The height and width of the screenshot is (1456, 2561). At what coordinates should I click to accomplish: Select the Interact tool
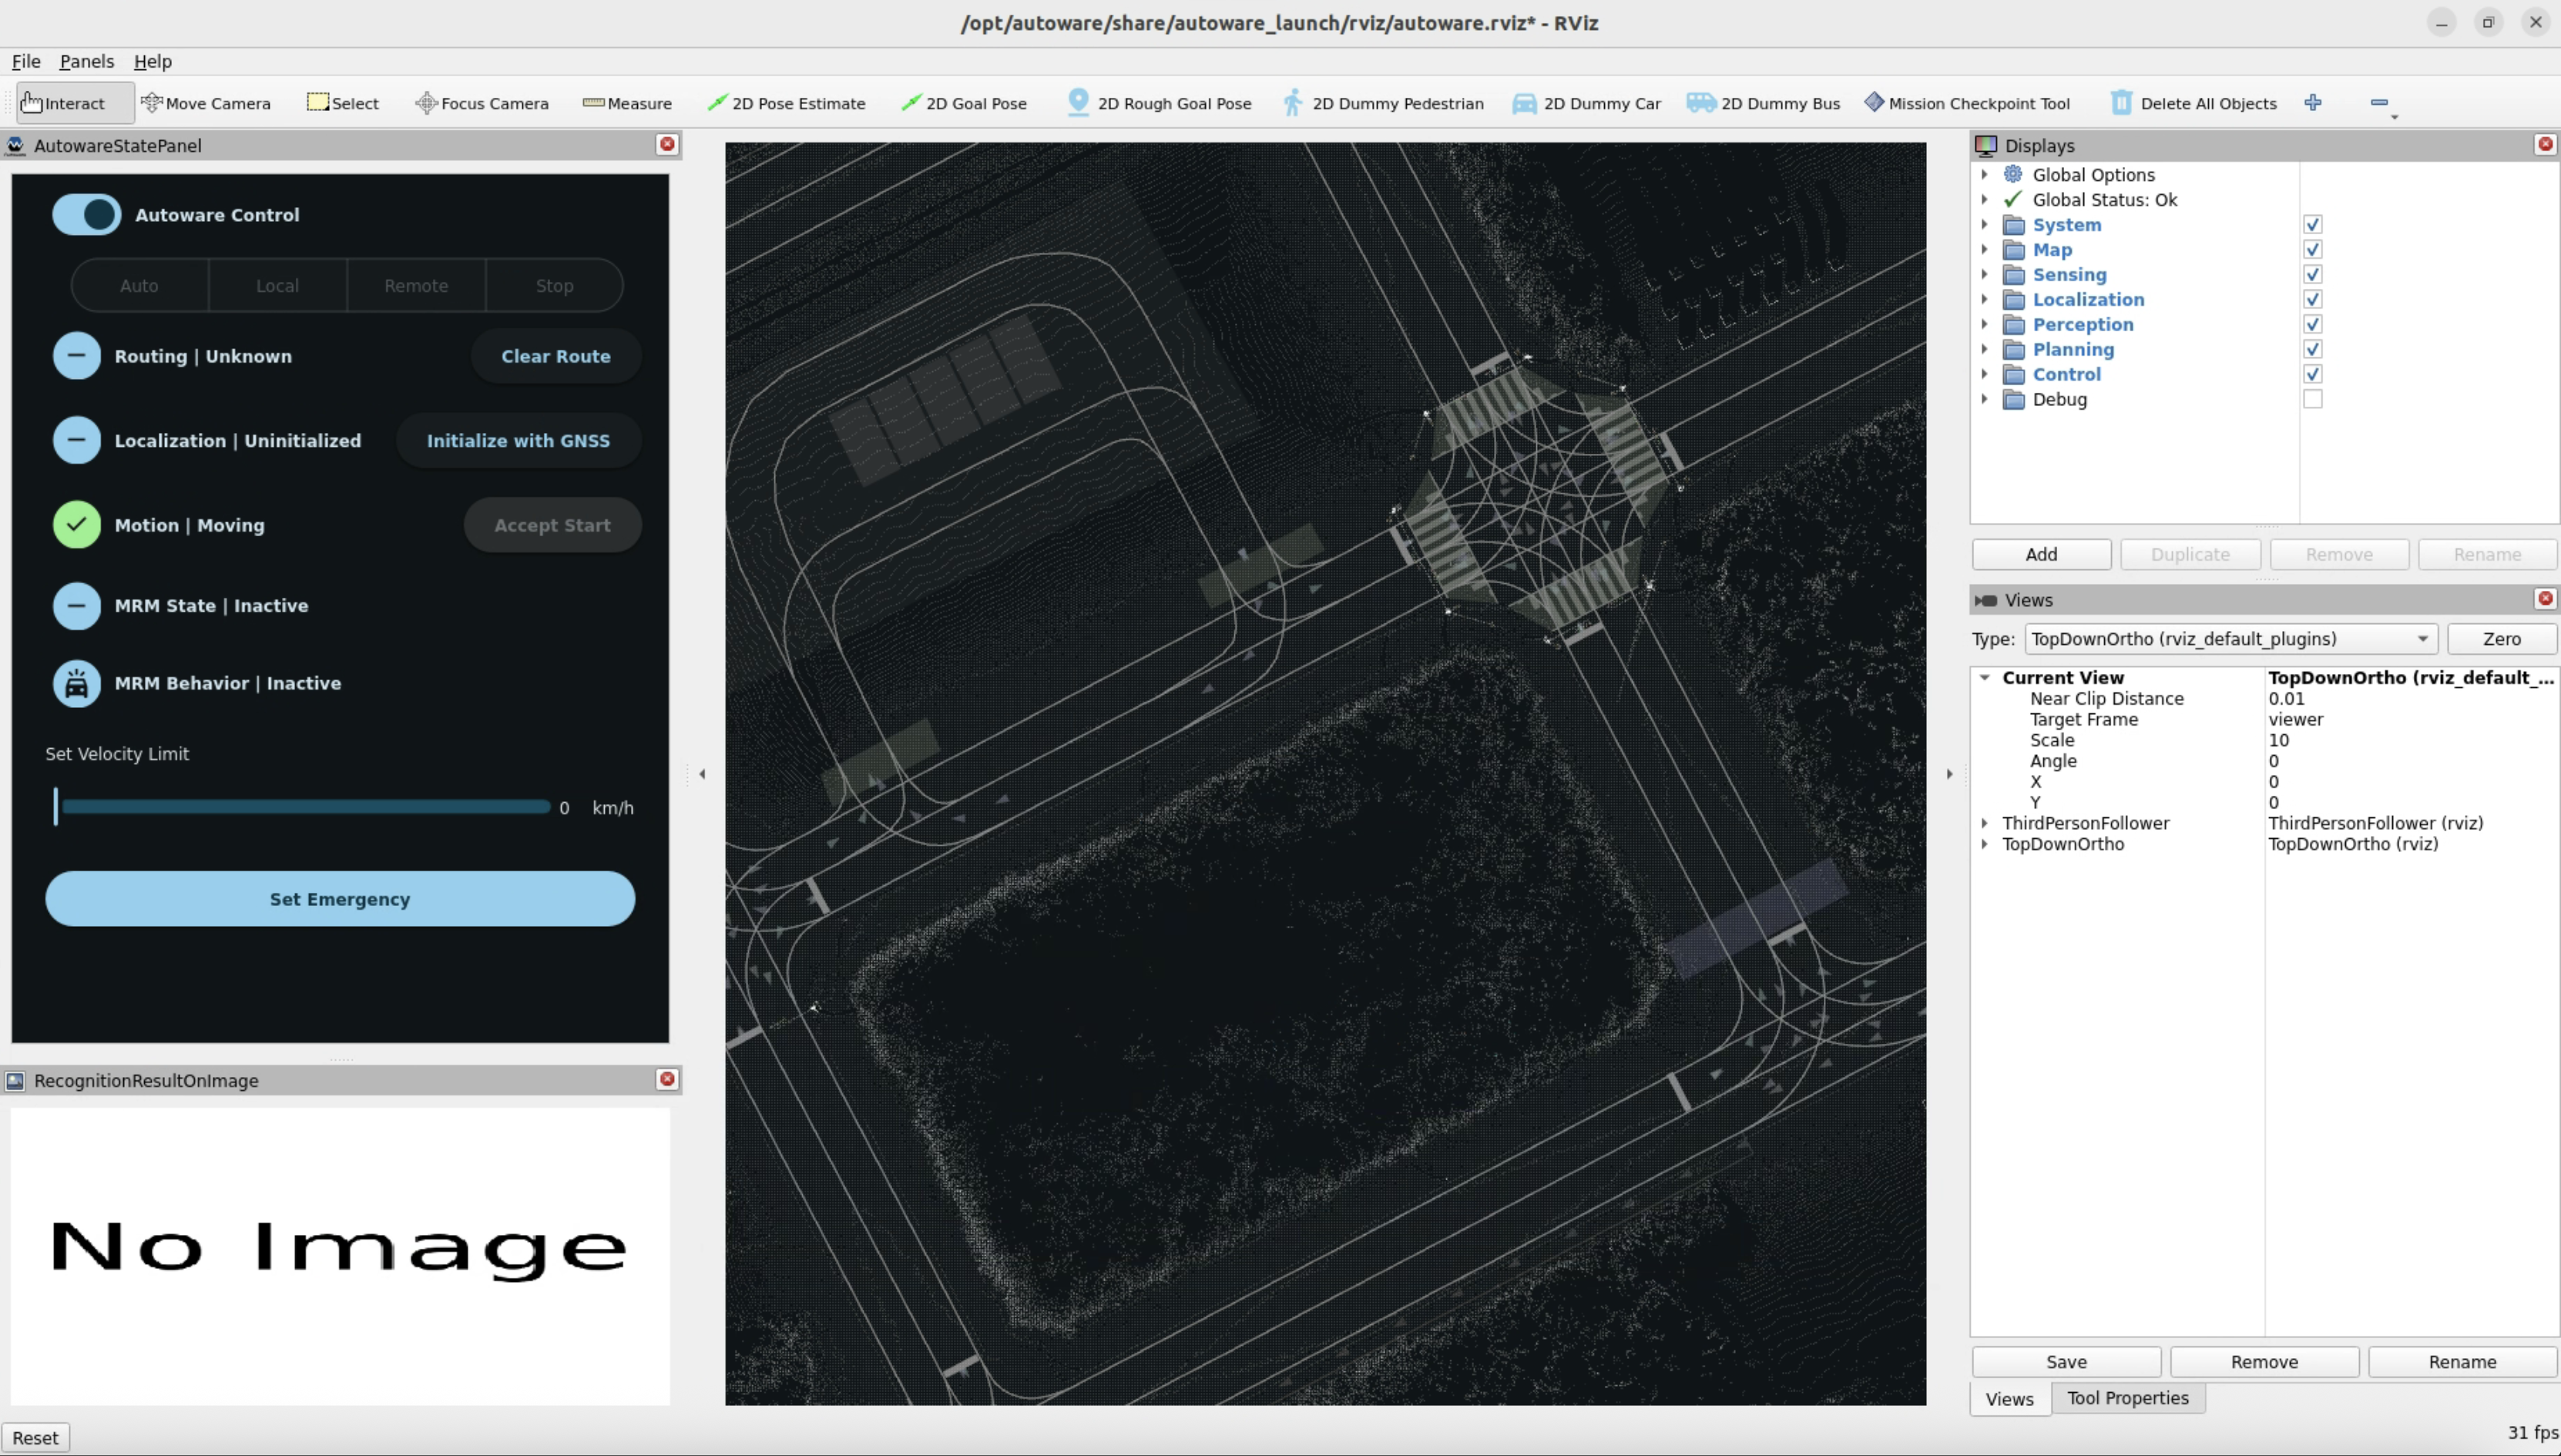tap(75, 103)
